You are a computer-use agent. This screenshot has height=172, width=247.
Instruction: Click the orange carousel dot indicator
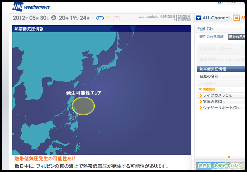[x=229, y=157]
